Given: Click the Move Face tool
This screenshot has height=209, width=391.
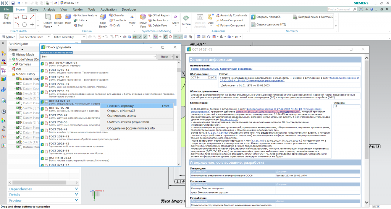Looking at the screenshot, I should click(143, 21).
